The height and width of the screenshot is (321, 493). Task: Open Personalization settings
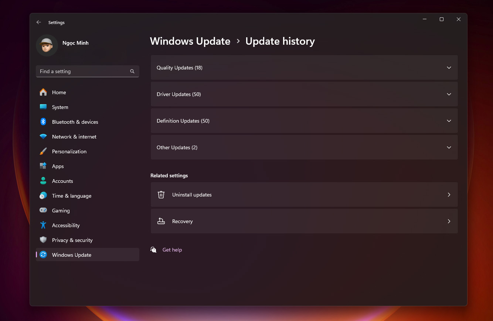pos(88,151)
